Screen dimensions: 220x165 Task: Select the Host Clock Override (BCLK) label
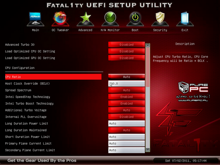tap(27, 84)
